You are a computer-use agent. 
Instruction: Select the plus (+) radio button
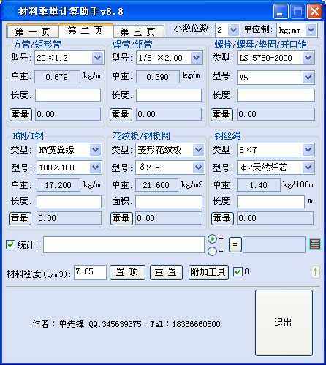pos(213,238)
